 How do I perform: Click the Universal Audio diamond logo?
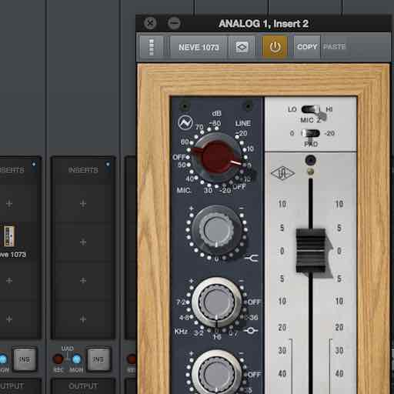[282, 173]
